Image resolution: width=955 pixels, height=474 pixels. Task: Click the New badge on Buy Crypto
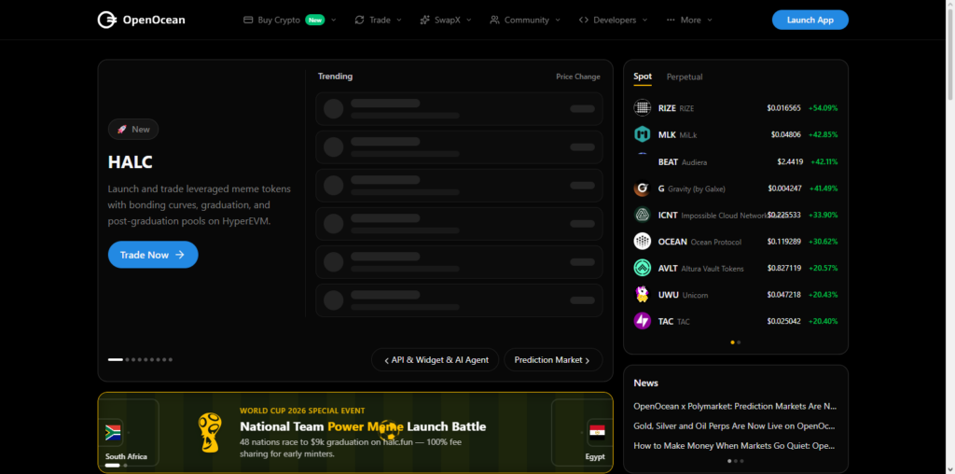[x=315, y=20]
